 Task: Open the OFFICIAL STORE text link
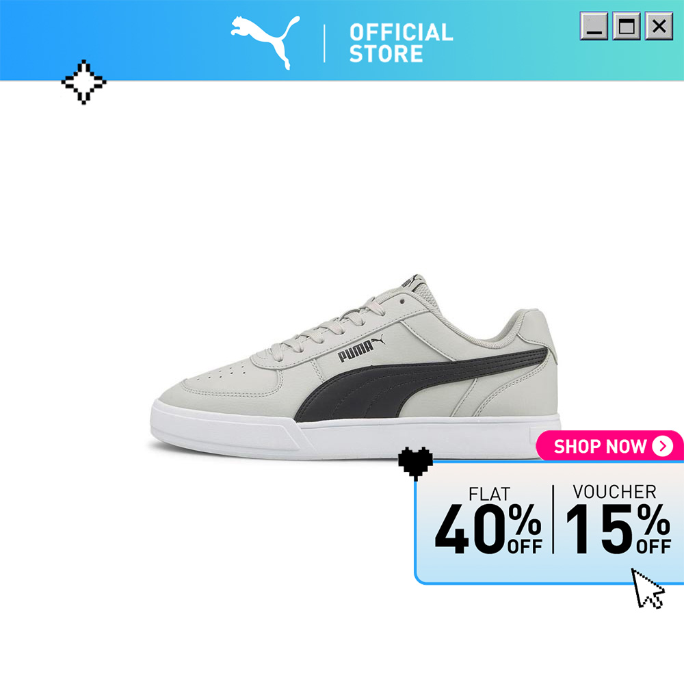401,43
